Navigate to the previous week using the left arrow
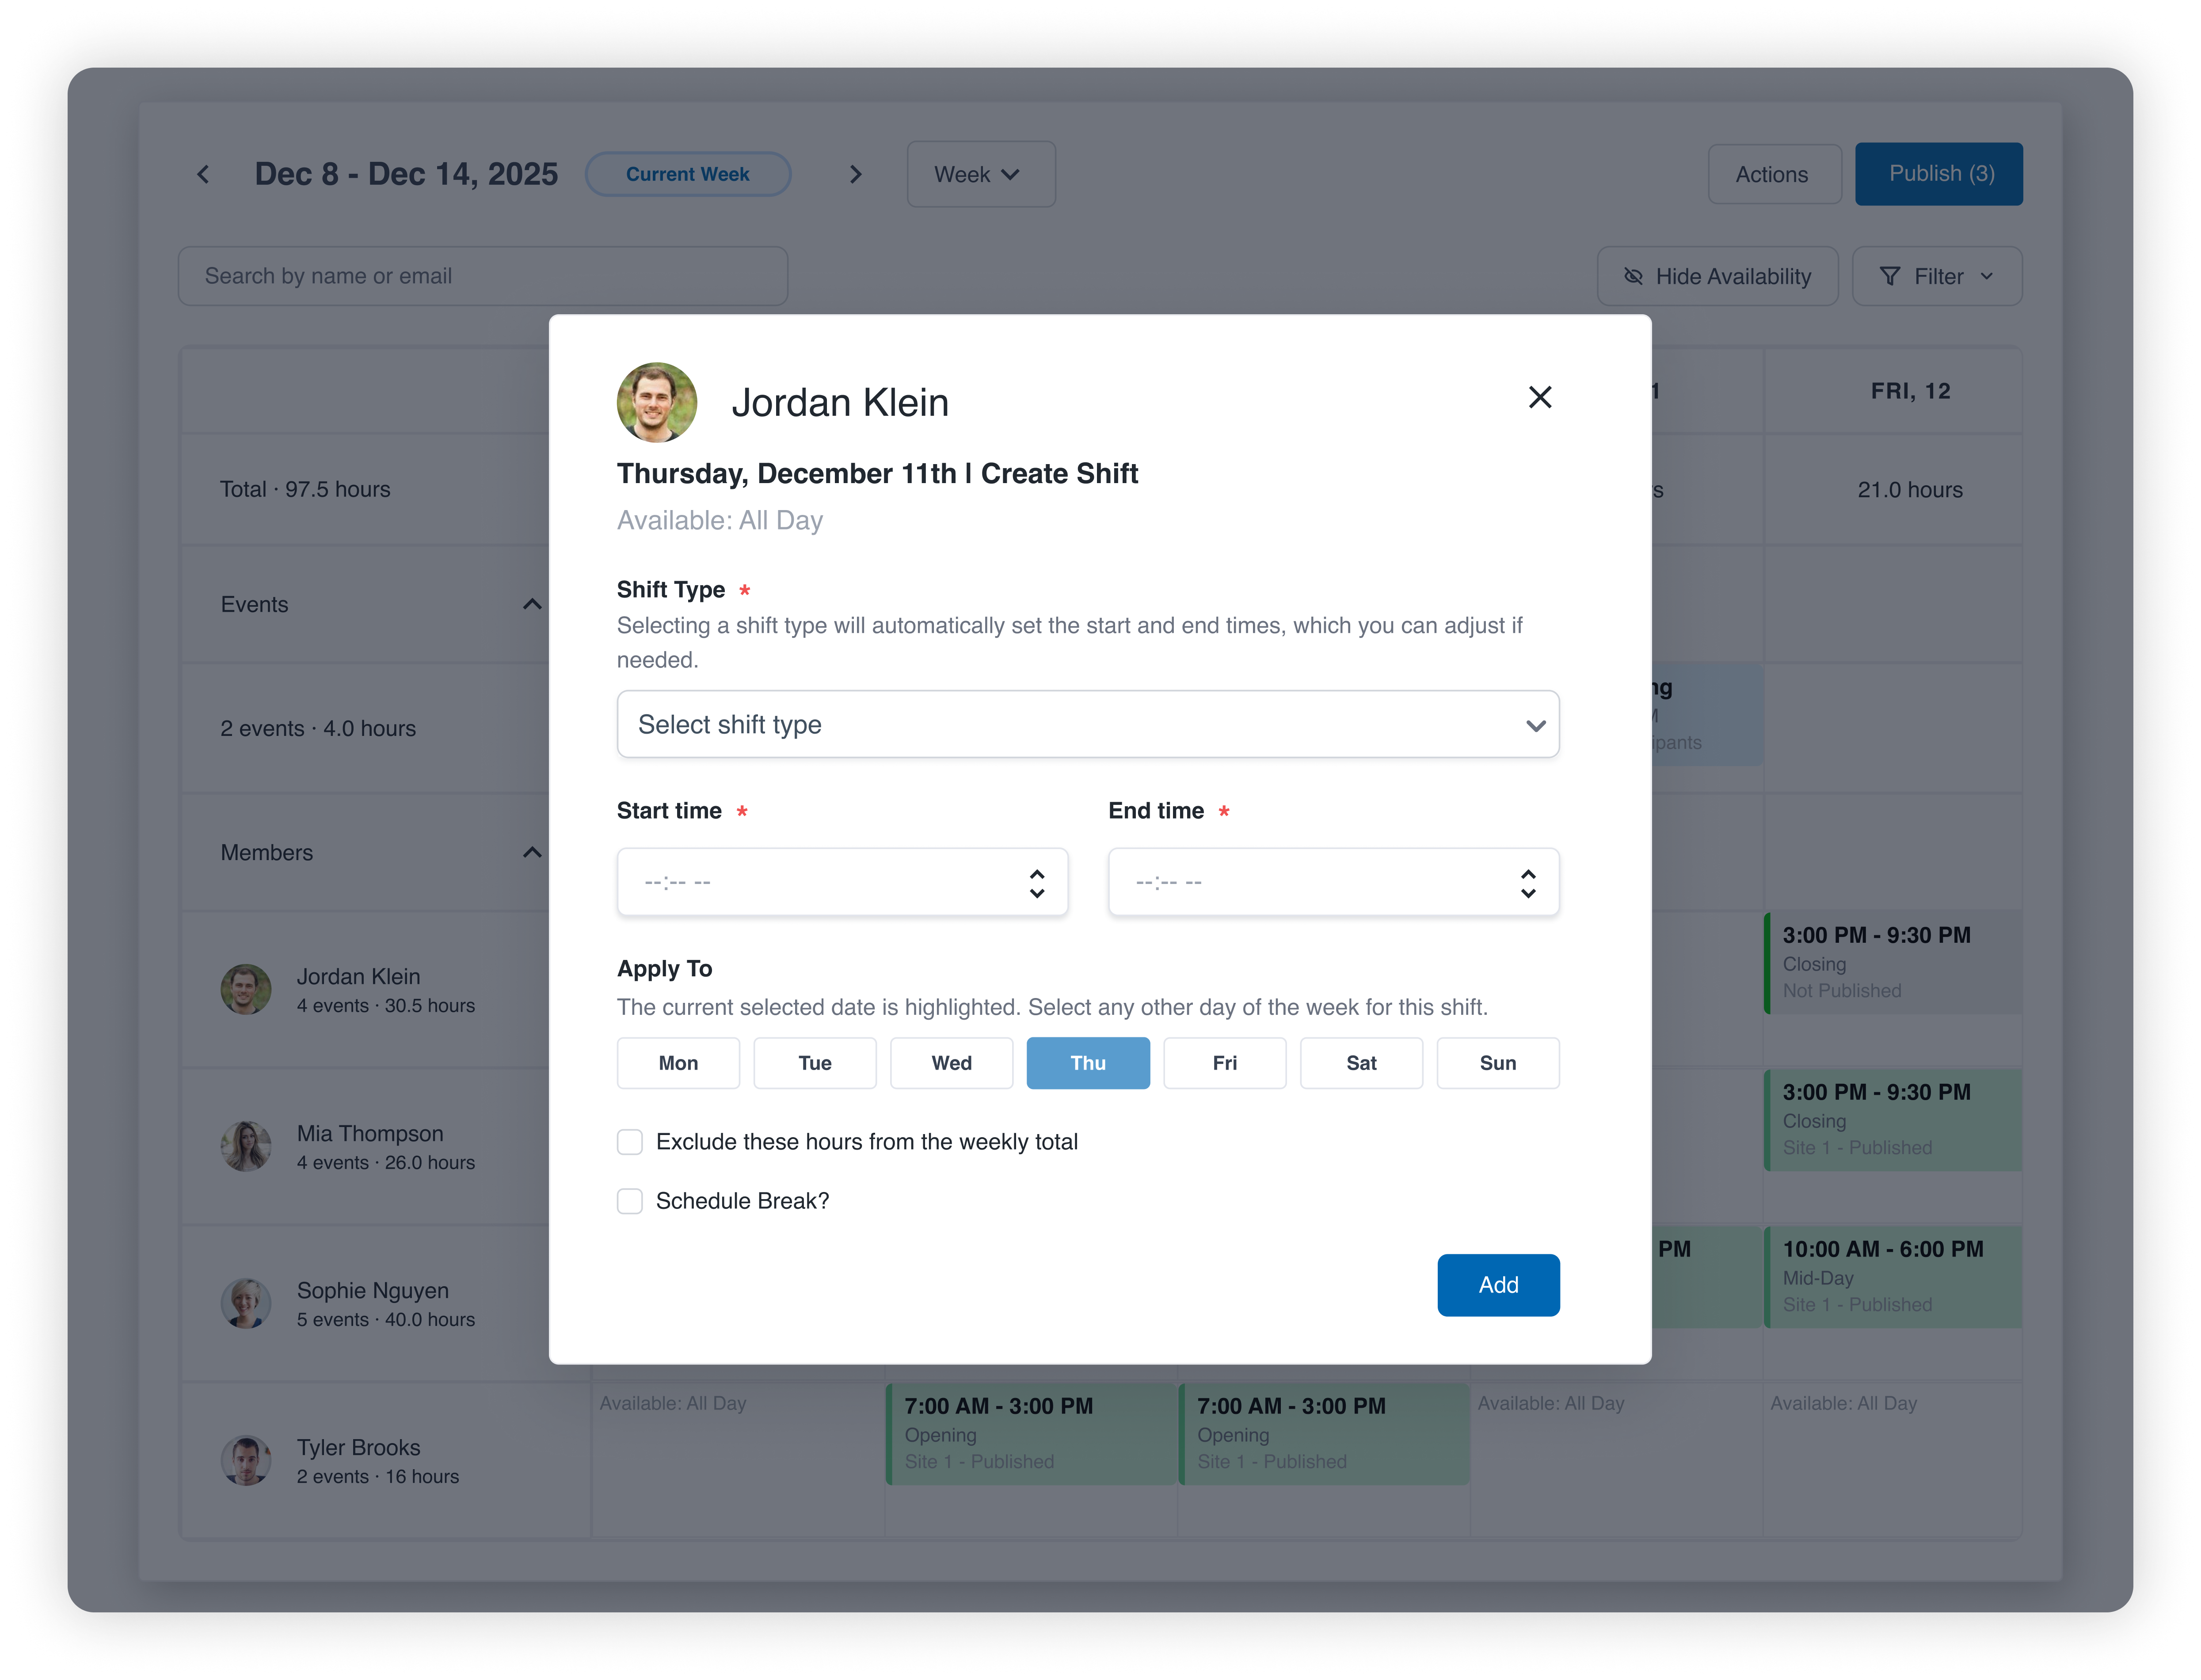The image size is (2201, 1680). [203, 174]
